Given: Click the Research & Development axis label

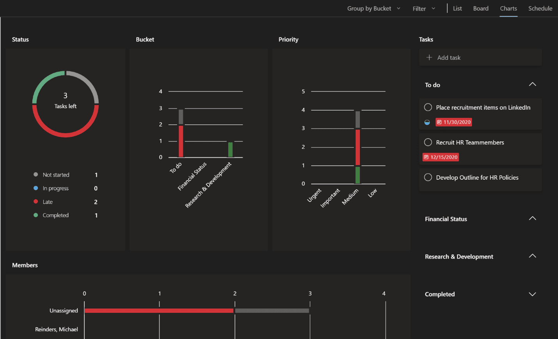Looking at the screenshot, I should pos(208,185).
